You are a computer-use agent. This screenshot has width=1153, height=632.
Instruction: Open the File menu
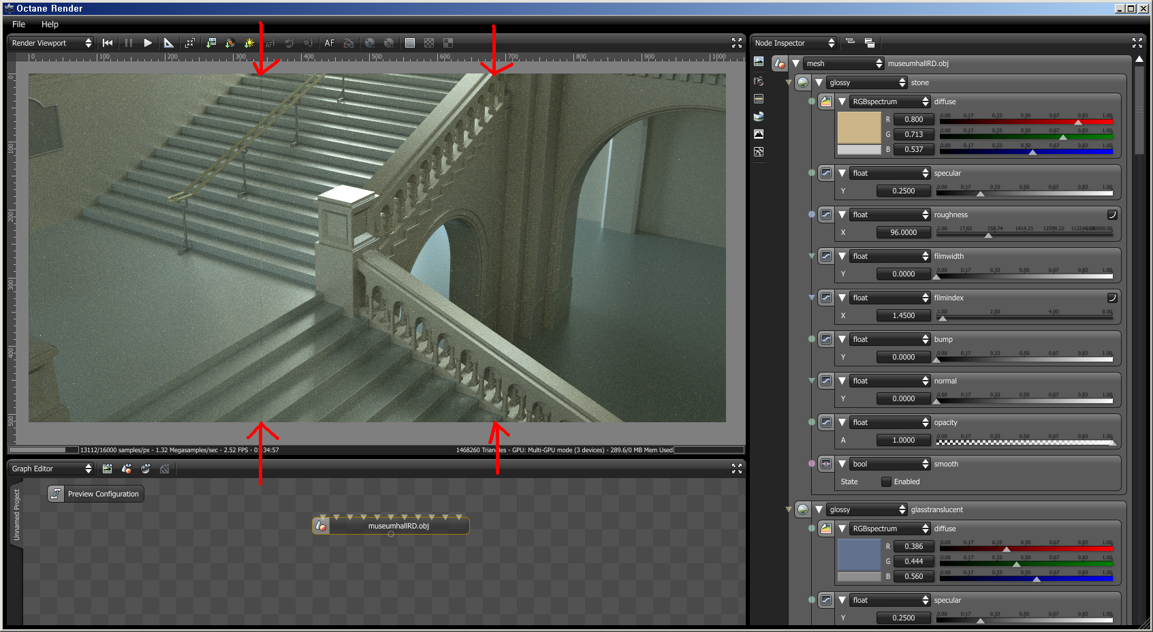pyautogui.click(x=18, y=24)
